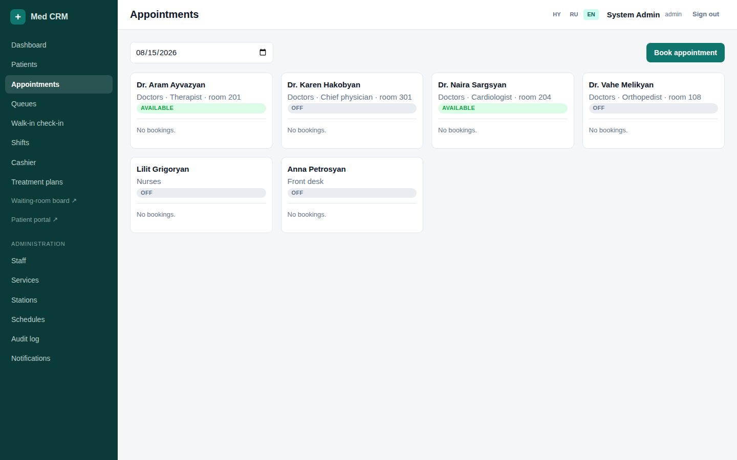Select the Anna Petrosyan card name

pyautogui.click(x=317, y=169)
